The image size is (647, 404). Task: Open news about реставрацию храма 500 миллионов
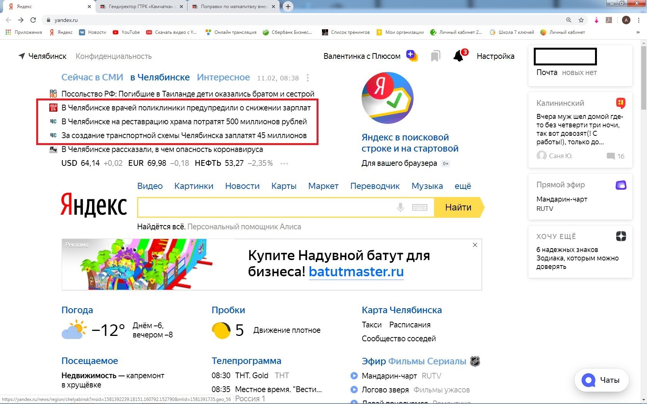(x=184, y=122)
